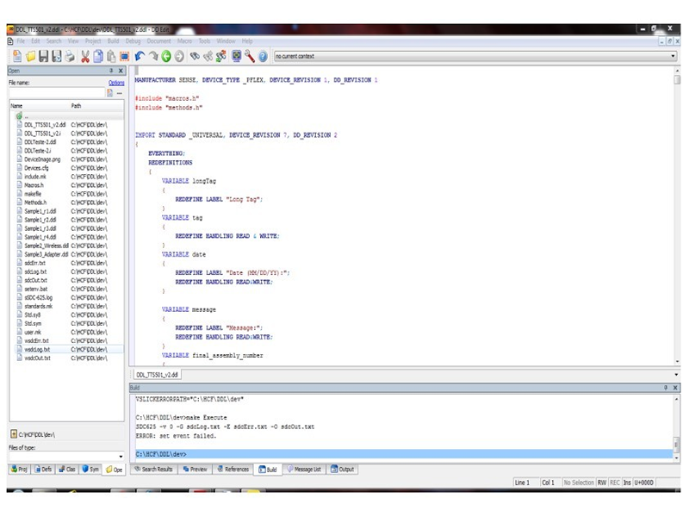
Task: Open Find with the binoculars icon
Action: click(x=195, y=56)
